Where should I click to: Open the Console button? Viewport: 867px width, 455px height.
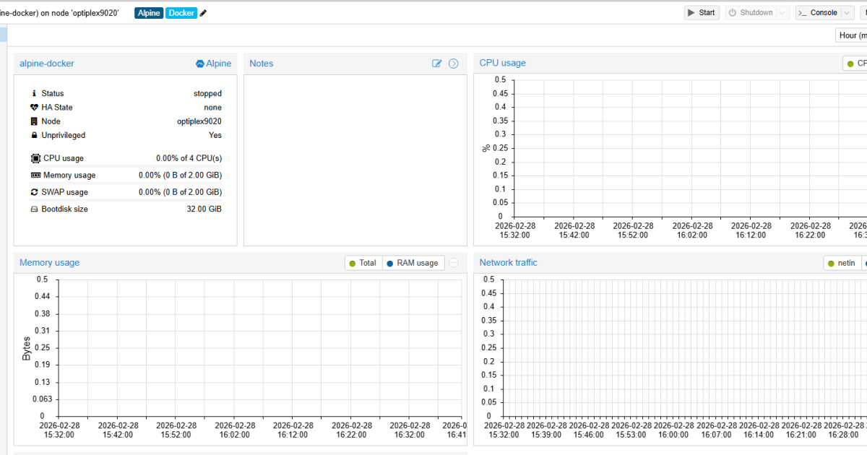point(818,13)
